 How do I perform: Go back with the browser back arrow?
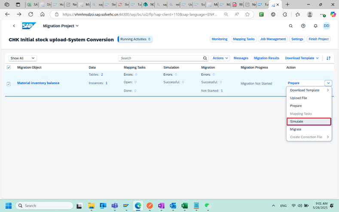click(x=7, y=14)
